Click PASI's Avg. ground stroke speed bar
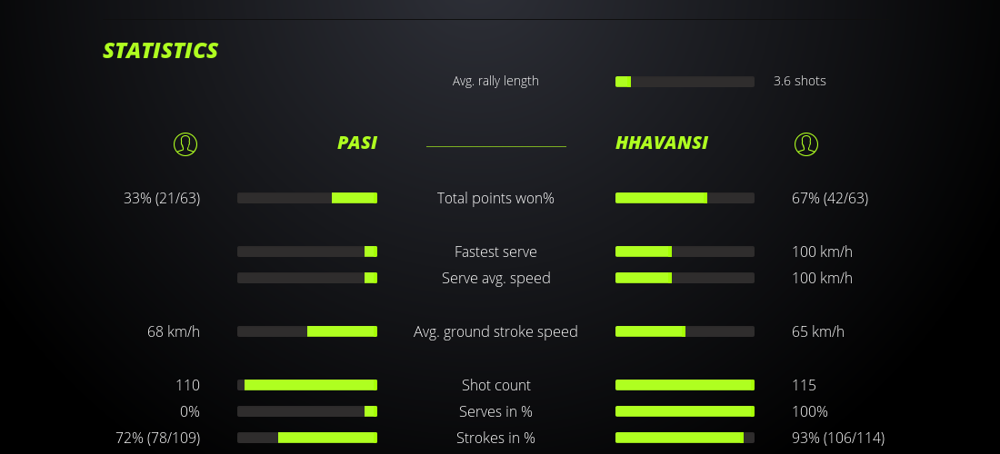The image size is (1000, 454). click(x=307, y=331)
